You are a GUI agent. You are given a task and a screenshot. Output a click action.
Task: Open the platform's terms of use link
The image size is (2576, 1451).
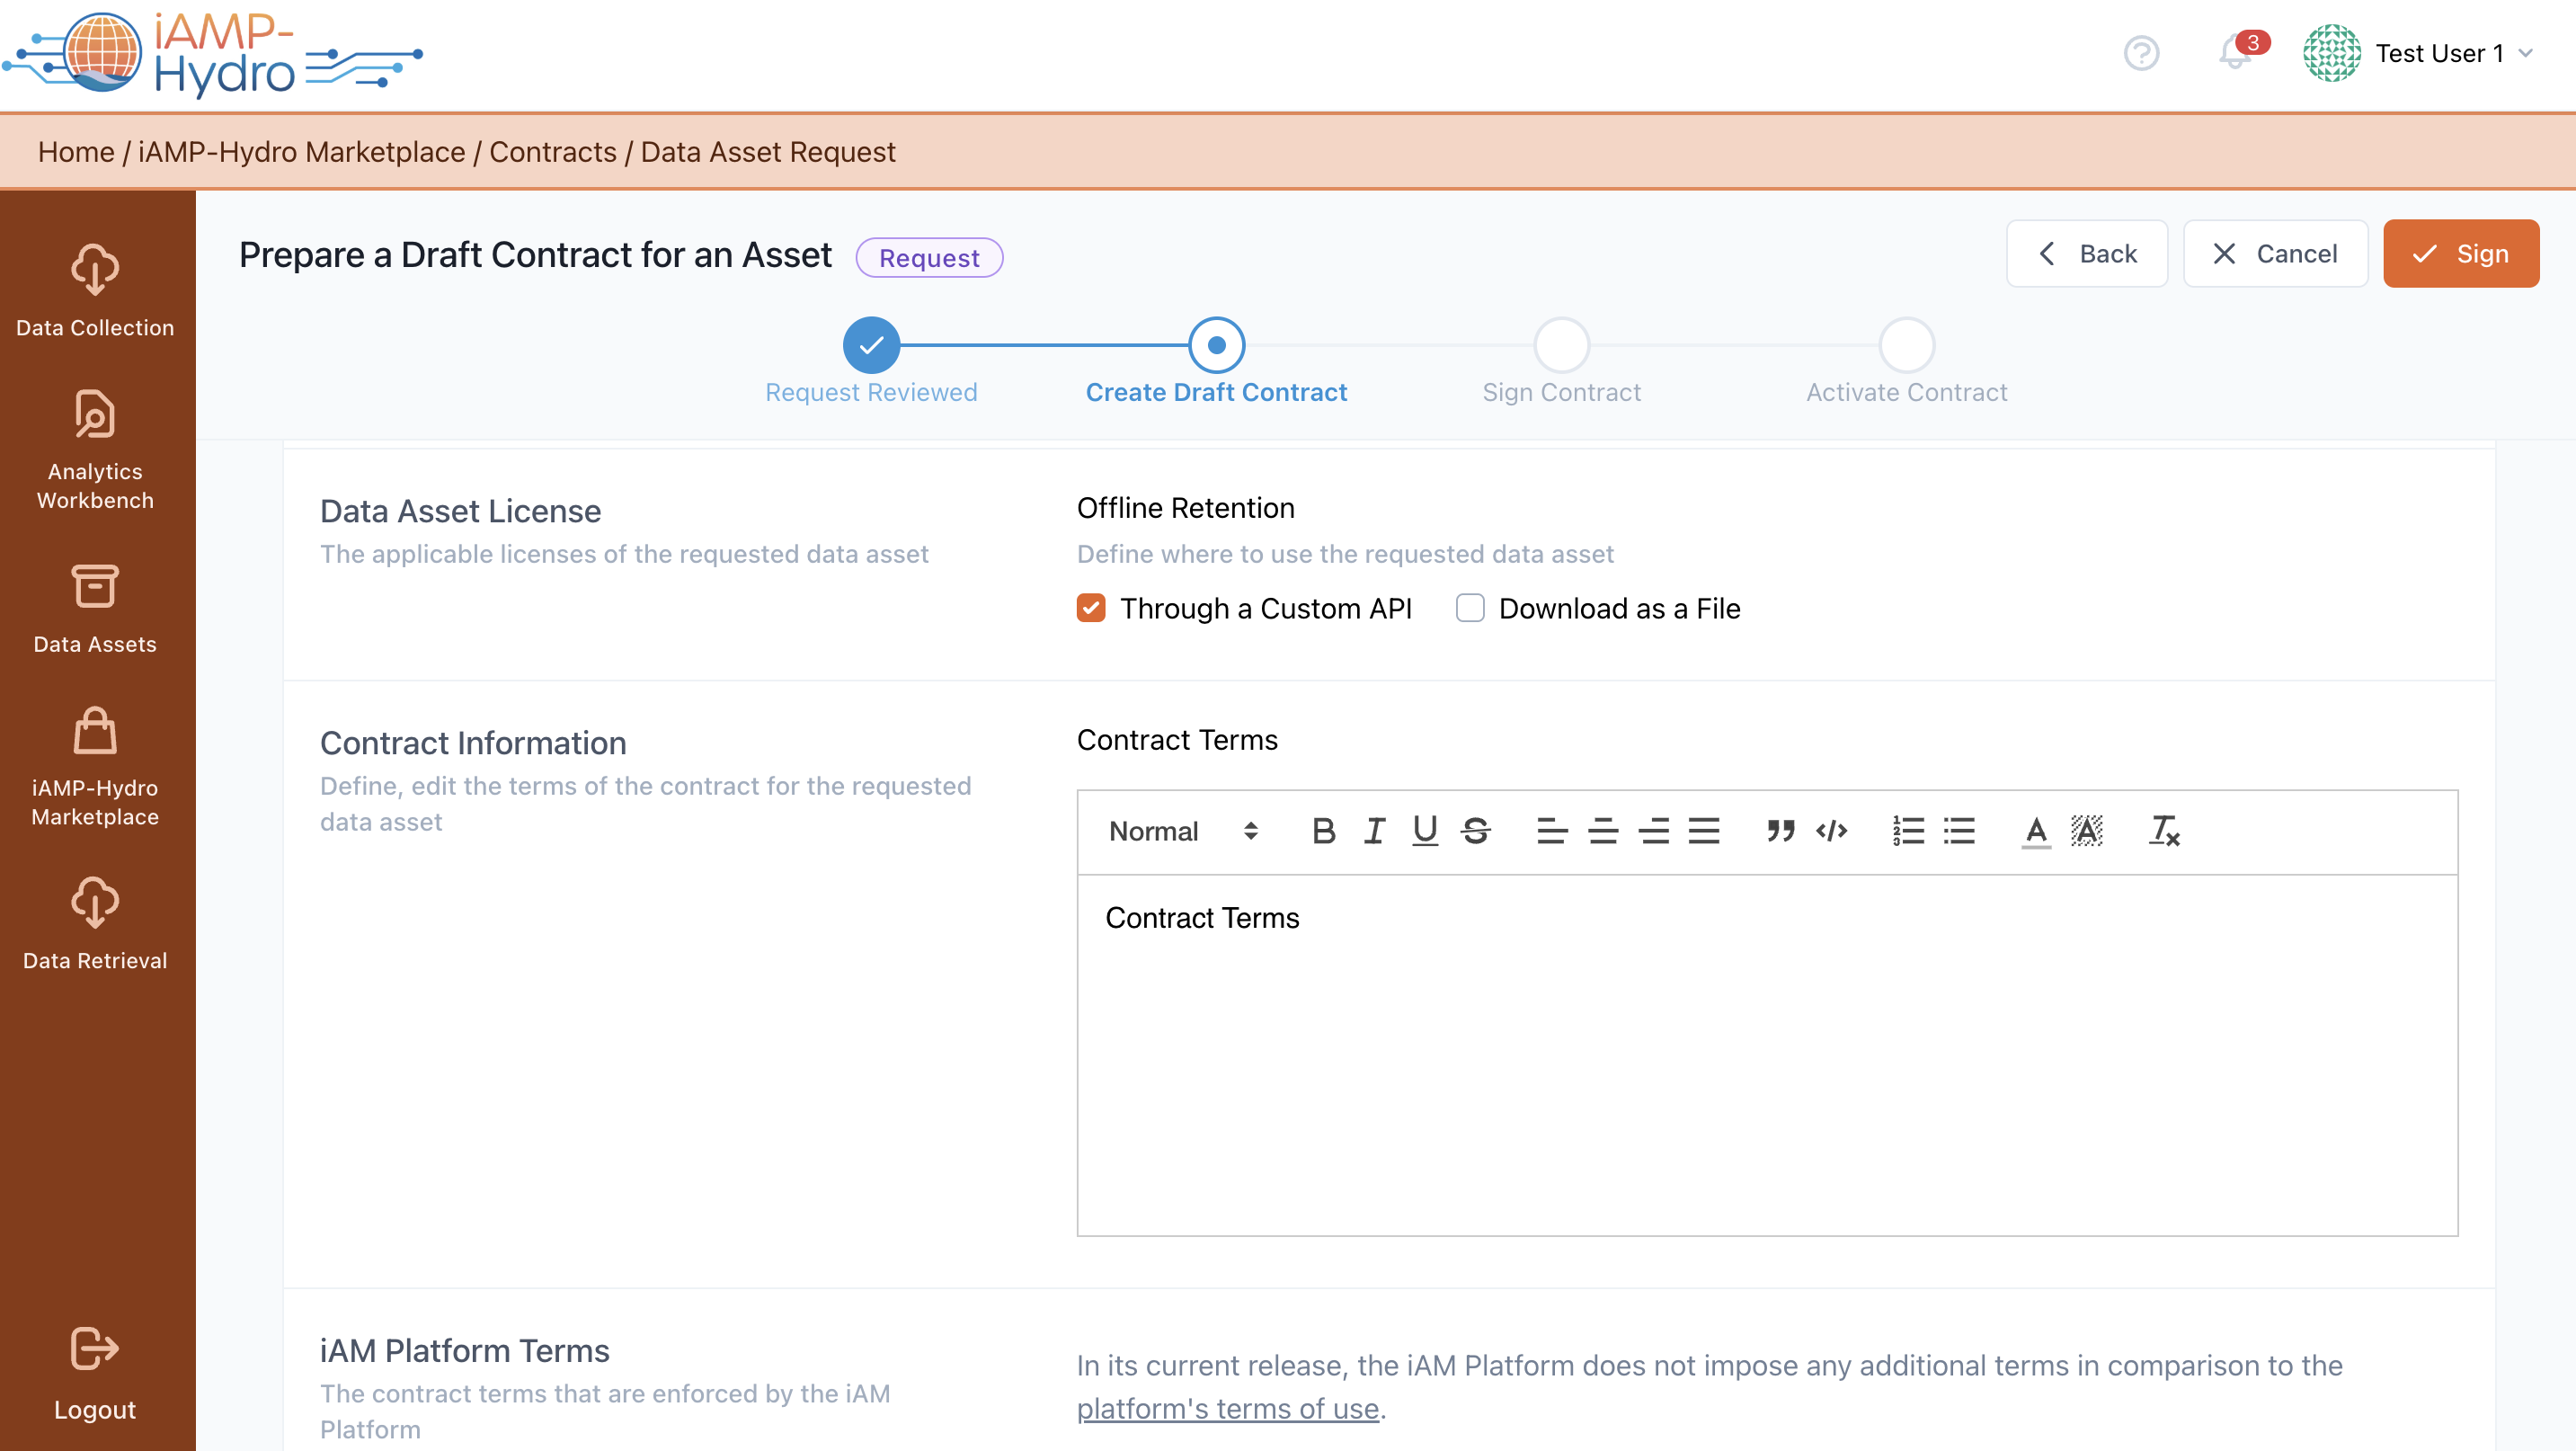click(x=1227, y=1409)
